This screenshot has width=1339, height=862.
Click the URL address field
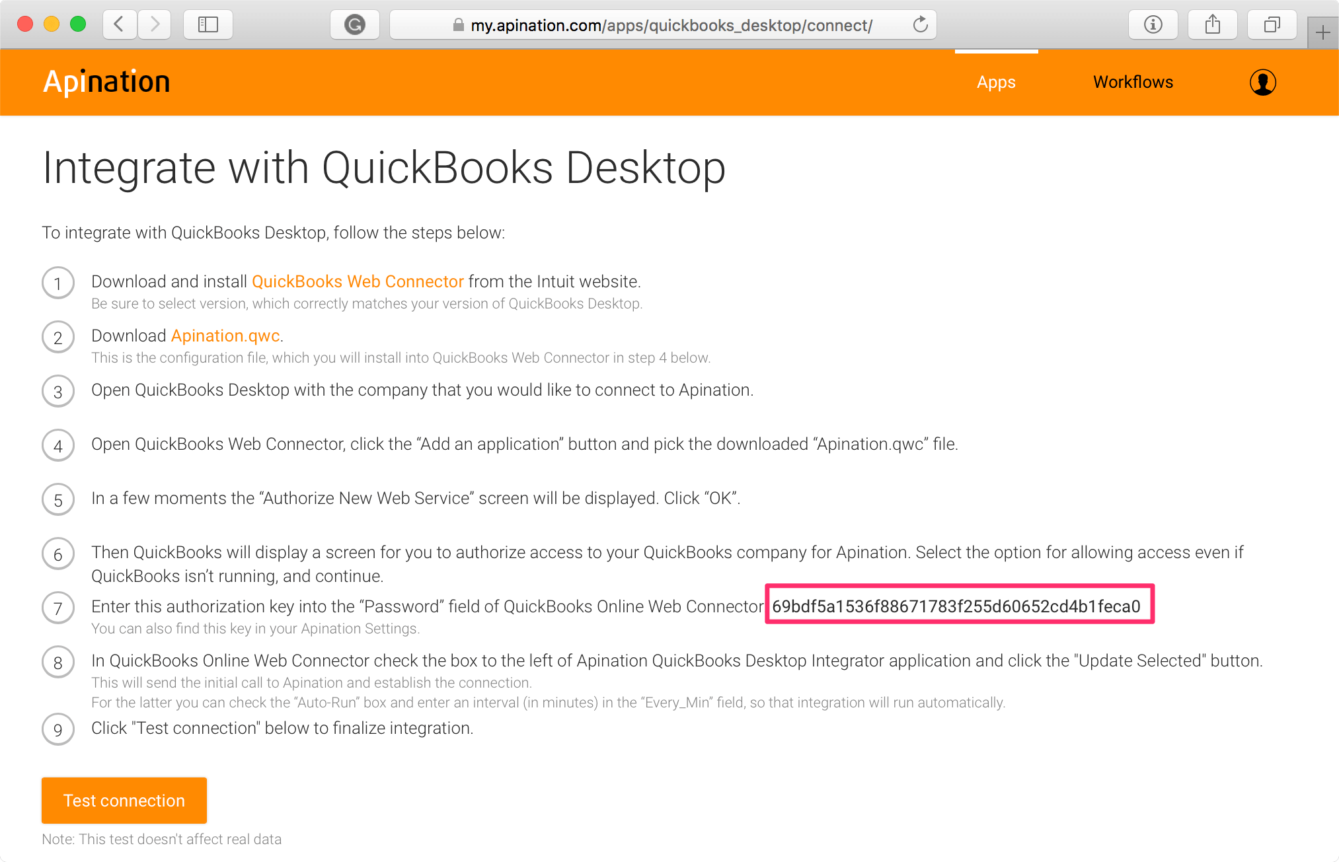click(671, 25)
